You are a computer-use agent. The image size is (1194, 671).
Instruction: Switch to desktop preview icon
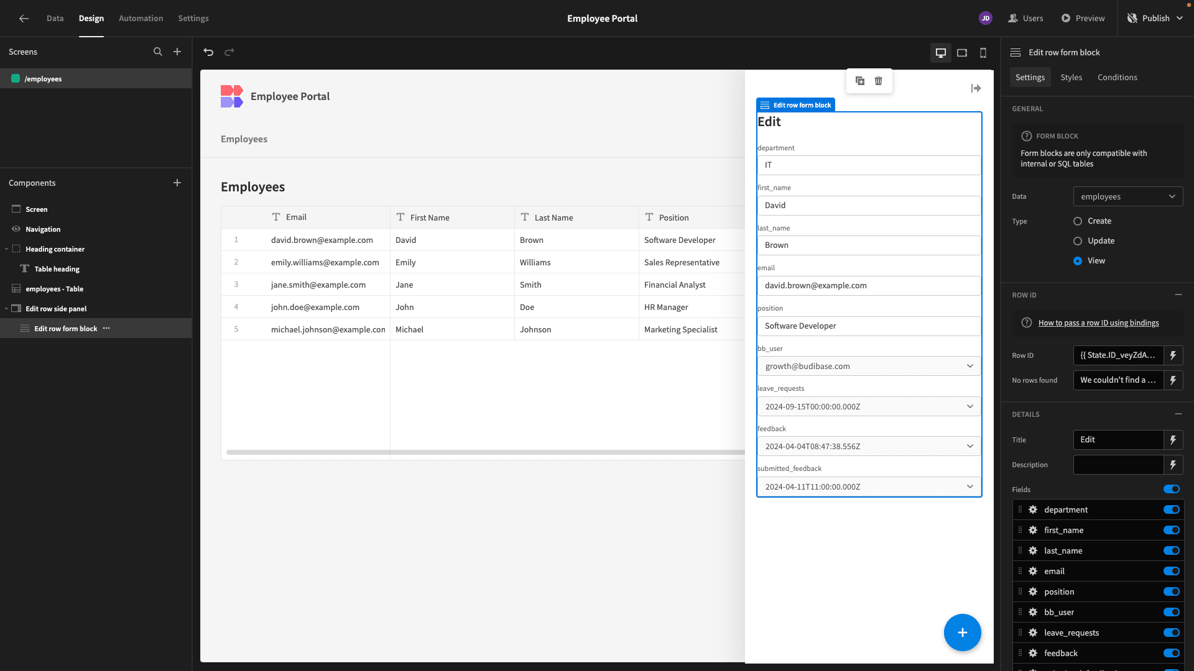(941, 53)
